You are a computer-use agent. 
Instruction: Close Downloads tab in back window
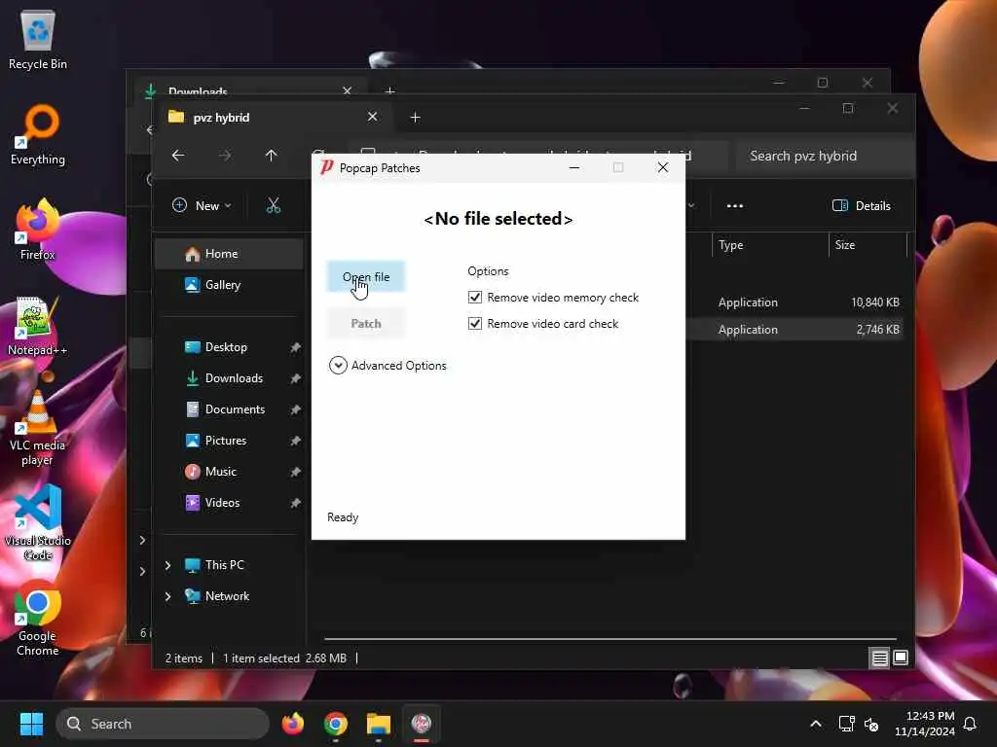tap(348, 90)
